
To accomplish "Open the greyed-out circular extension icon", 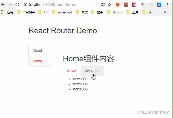I will click(x=151, y=5).
